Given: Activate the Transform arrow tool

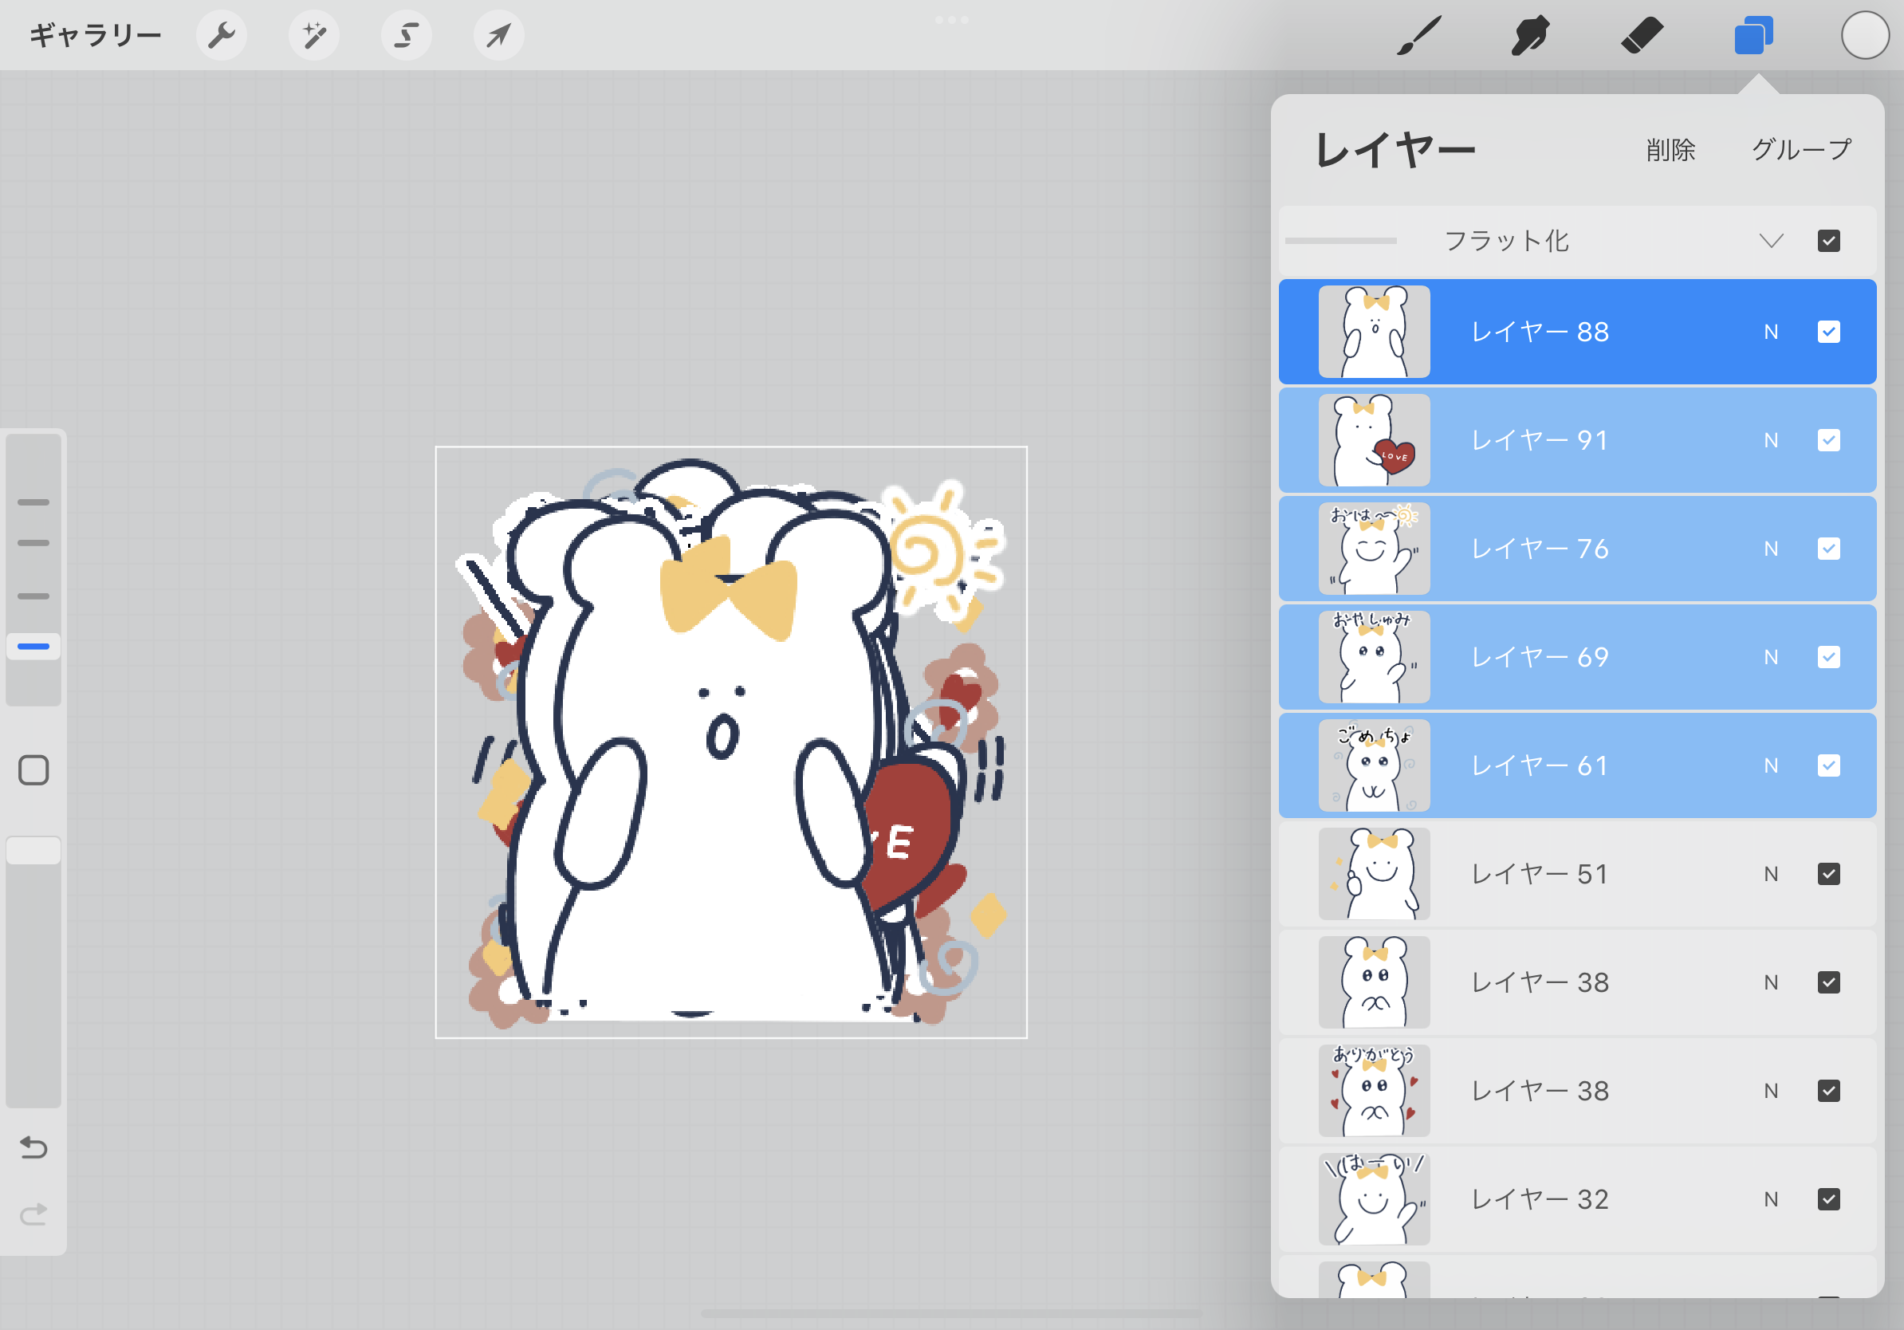Looking at the screenshot, I should [498, 36].
